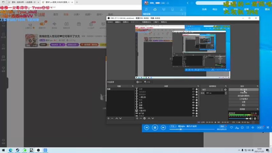Click 停止推流 button in OBS controls
This screenshot has height=153, width=272.
tap(243, 90)
